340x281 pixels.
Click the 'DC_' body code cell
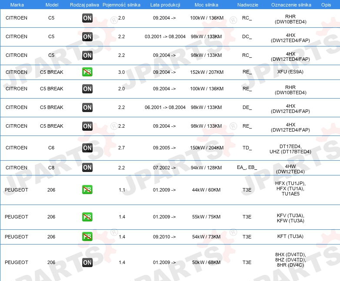(247, 36)
